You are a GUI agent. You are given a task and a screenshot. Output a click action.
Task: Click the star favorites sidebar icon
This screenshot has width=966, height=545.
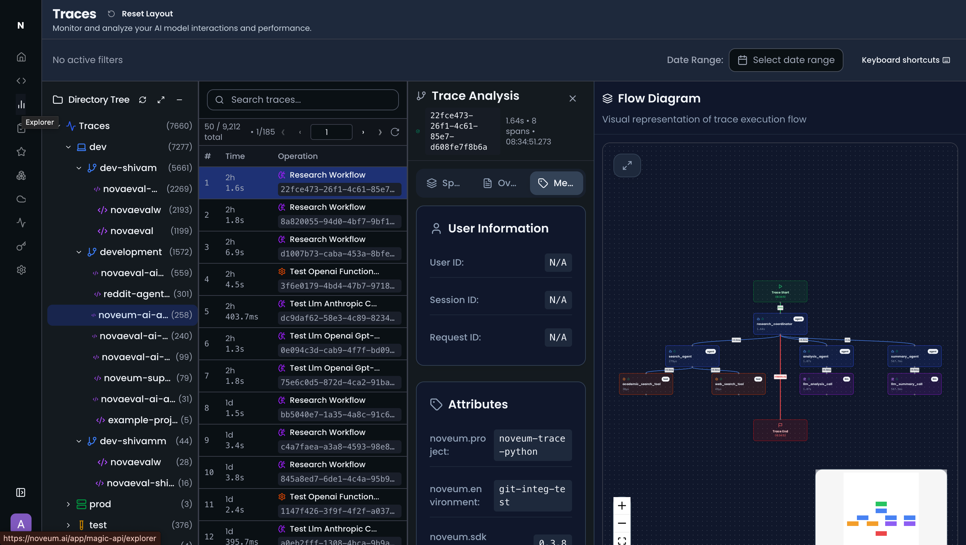tap(21, 152)
